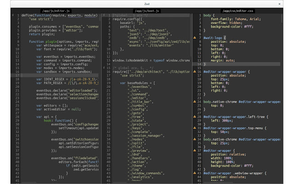Viewport: 294px width, 184px height.
Task: Click the 'baseUrl: "js"' line in boot.js
Action: point(133,23)
